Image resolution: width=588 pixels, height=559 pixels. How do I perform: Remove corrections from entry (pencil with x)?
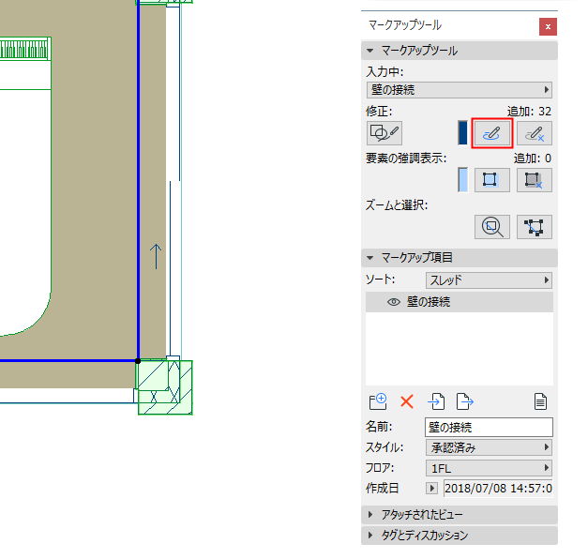(x=534, y=133)
